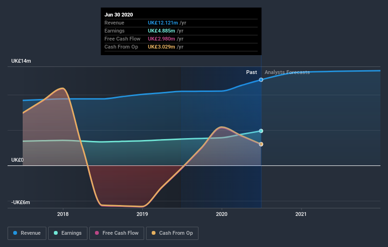Click the UK£2.980m free cash flow value

point(161,39)
